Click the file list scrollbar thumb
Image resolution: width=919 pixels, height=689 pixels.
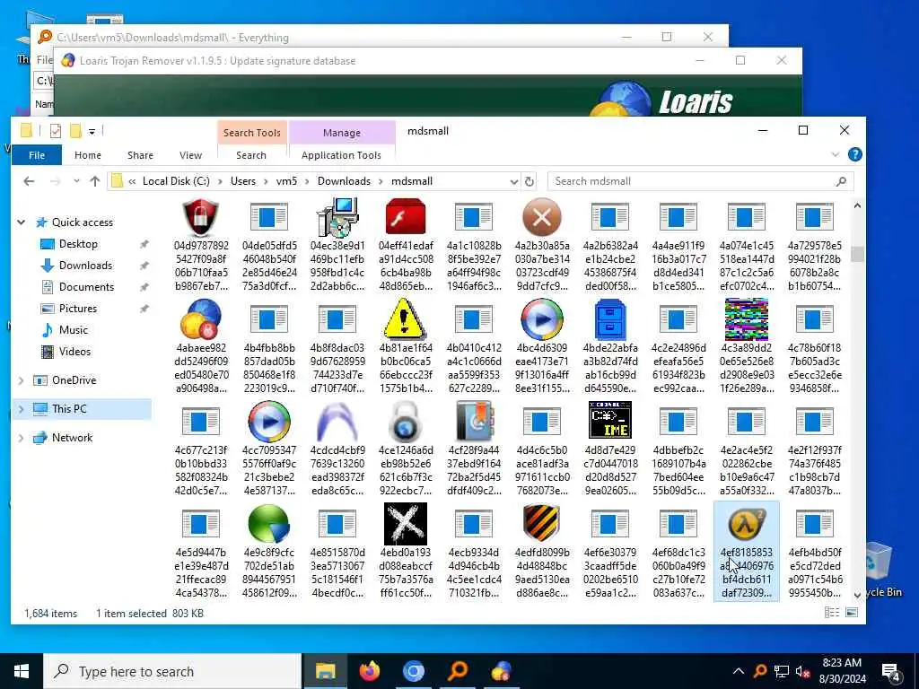[857, 254]
